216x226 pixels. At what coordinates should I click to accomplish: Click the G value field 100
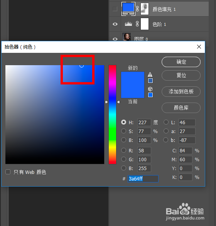coord(144,159)
